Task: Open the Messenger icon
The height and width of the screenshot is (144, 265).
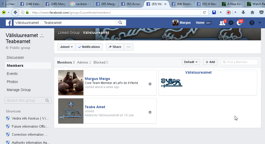Action: (x=231, y=23)
